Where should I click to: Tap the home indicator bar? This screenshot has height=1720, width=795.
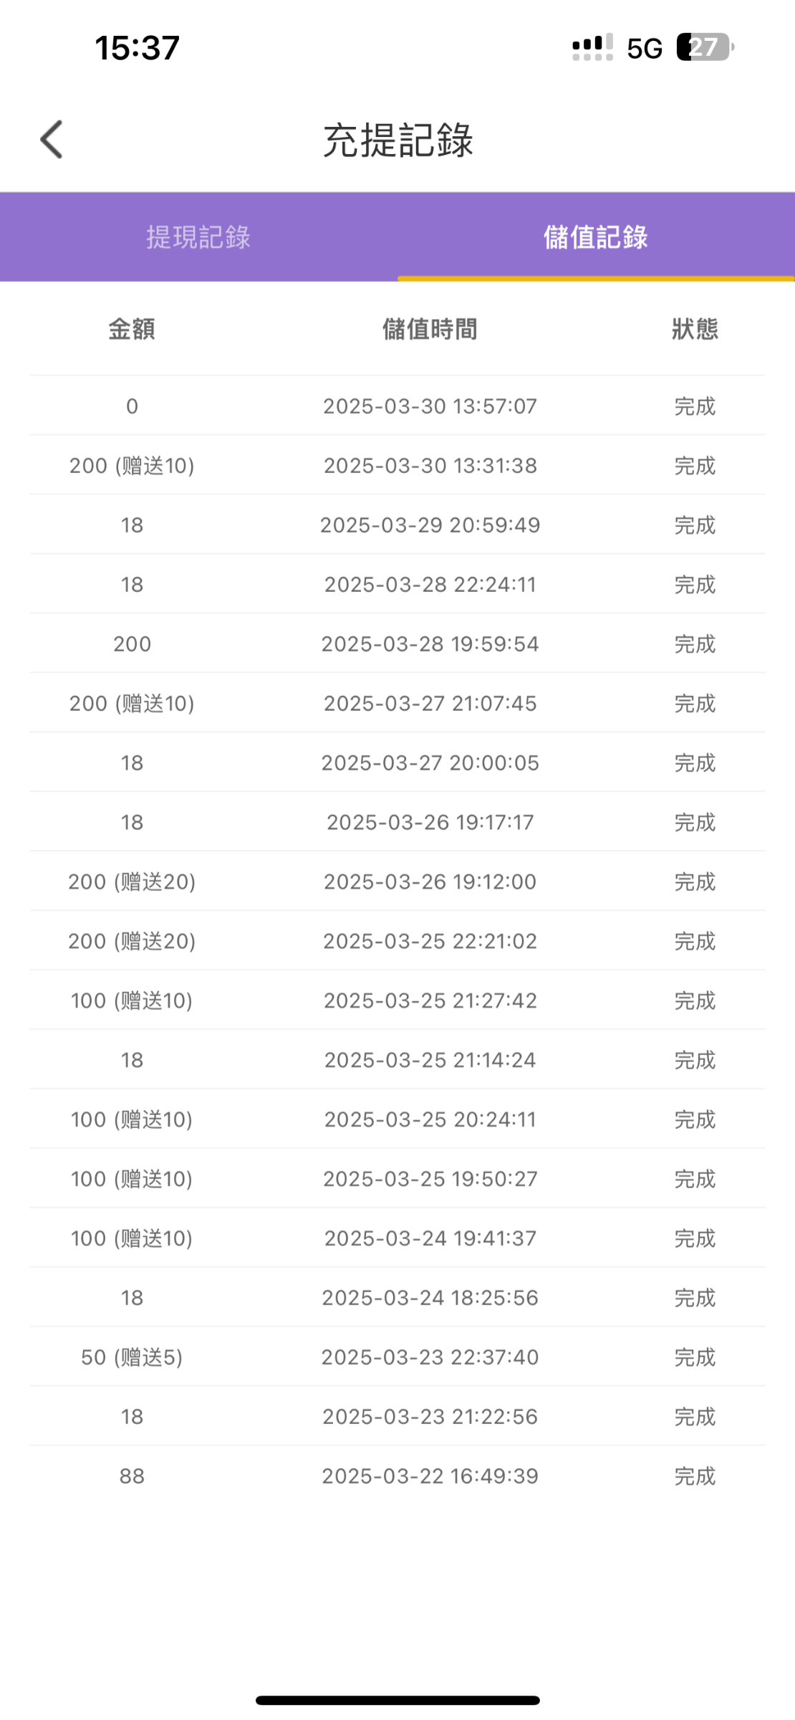pos(397,1700)
